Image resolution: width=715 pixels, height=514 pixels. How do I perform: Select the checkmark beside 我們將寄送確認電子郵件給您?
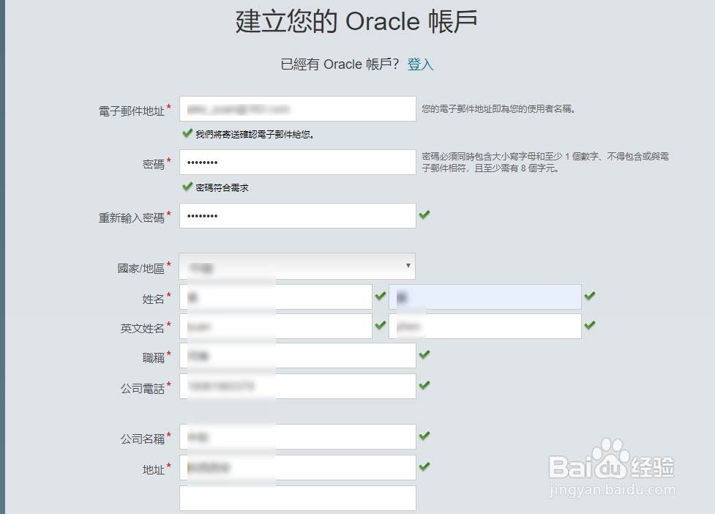pos(187,133)
